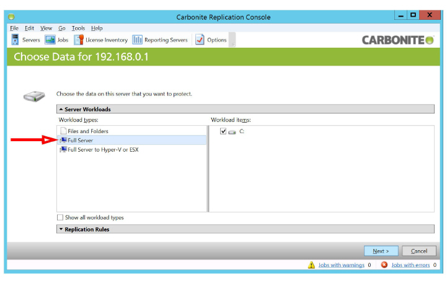Click the Next button
This screenshot has width=447, height=283.
pos(381,251)
